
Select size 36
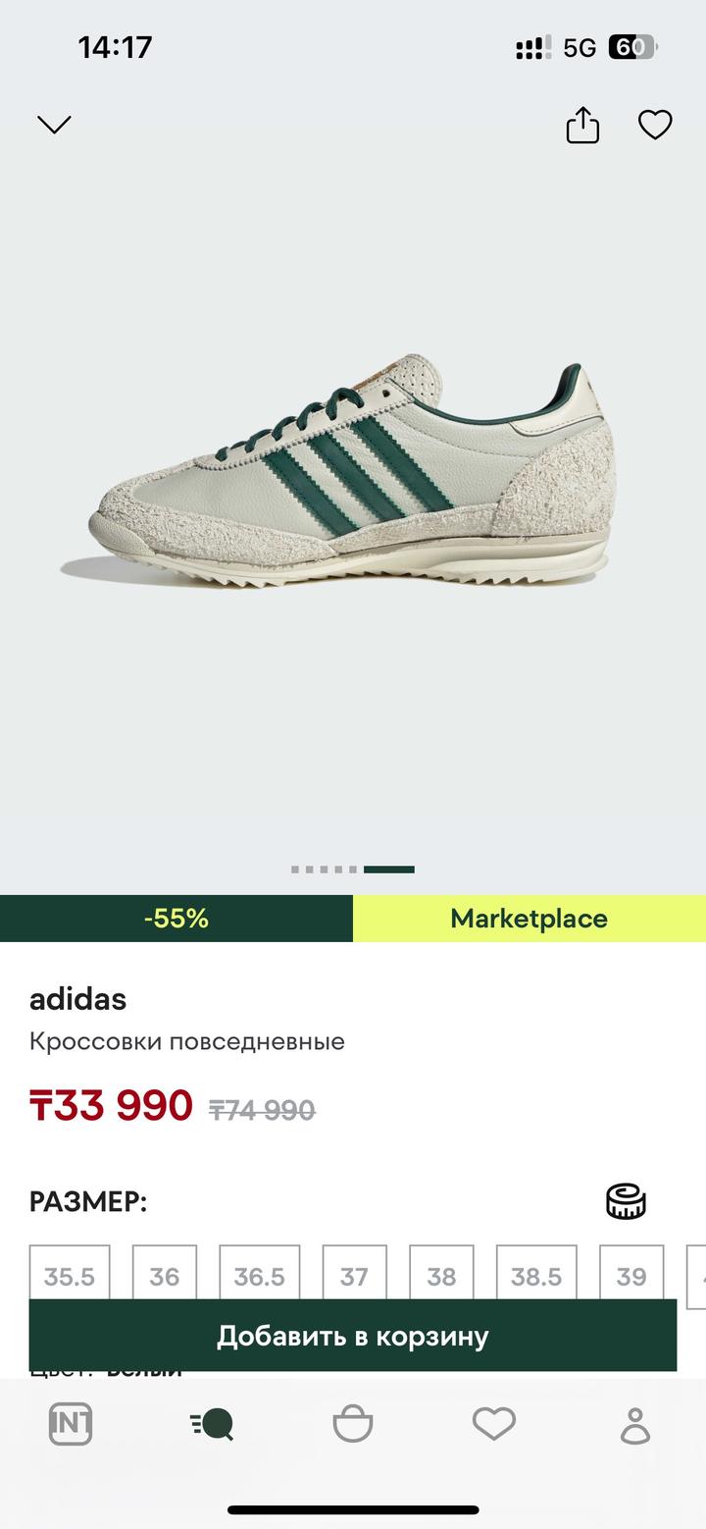tap(165, 1277)
